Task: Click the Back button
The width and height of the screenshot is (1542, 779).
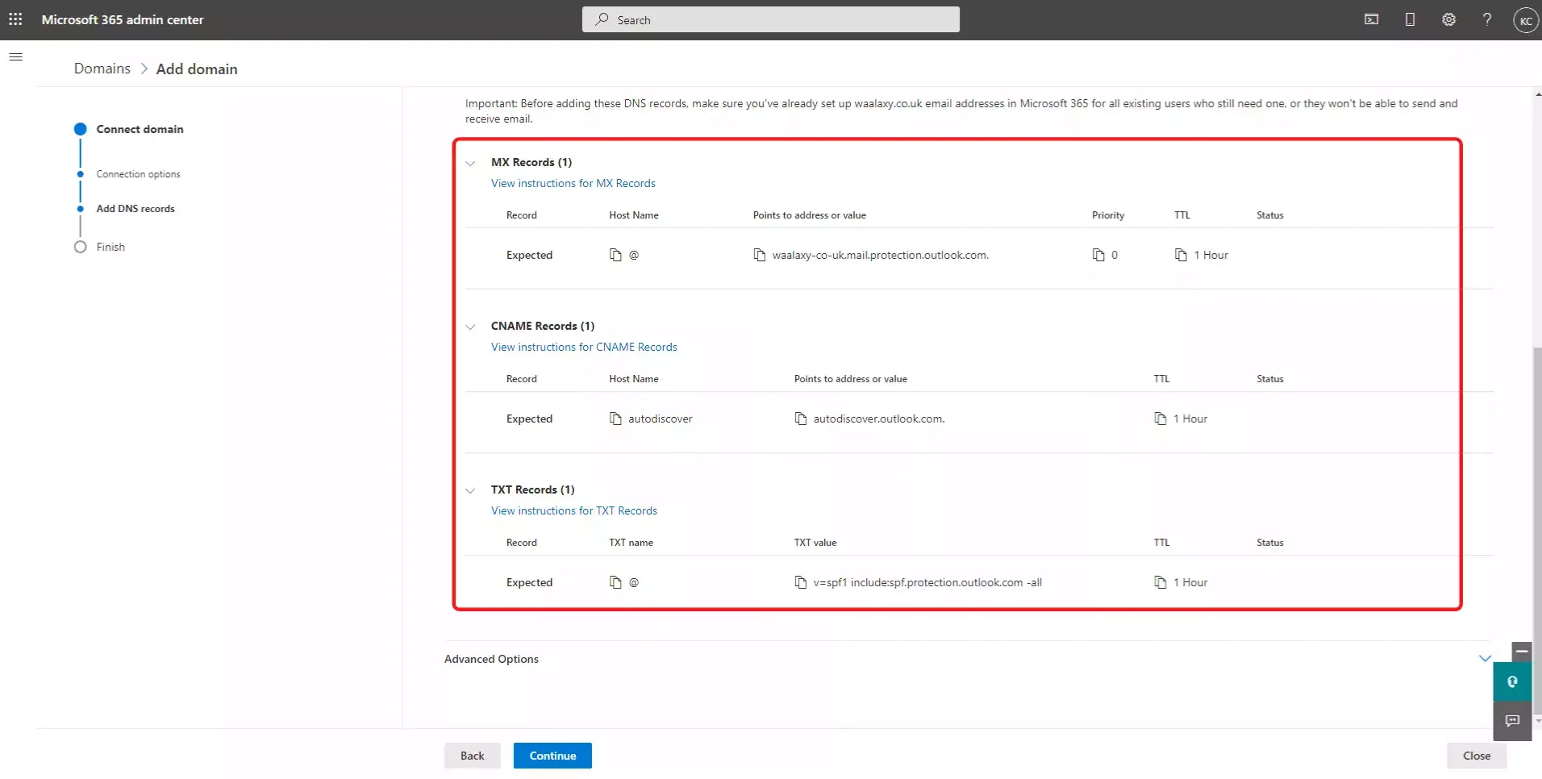Action: click(x=472, y=756)
